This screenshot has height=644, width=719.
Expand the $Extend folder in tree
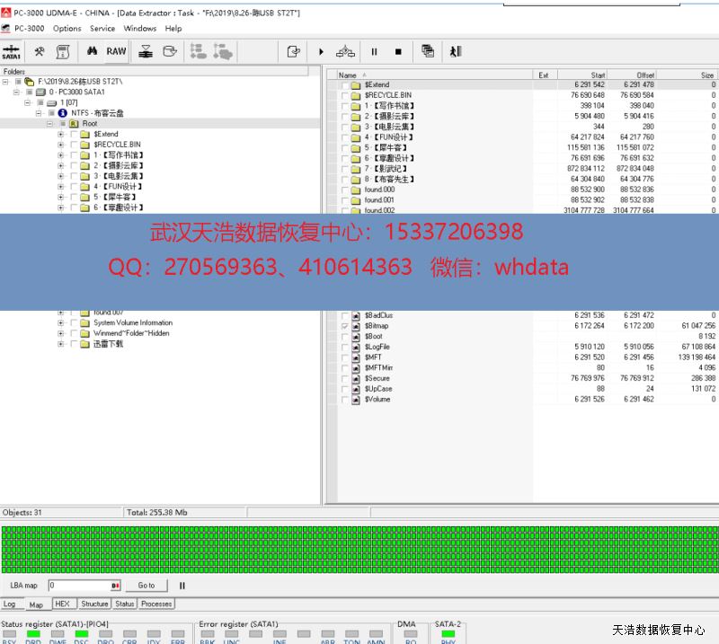click(61, 135)
